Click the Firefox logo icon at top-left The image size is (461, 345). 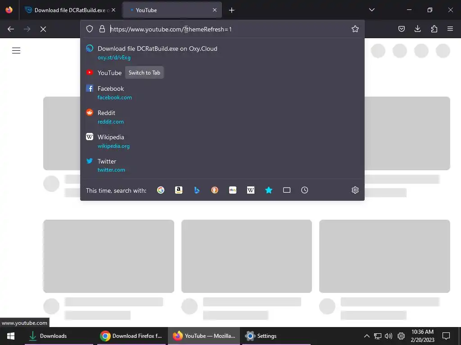tap(9, 10)
